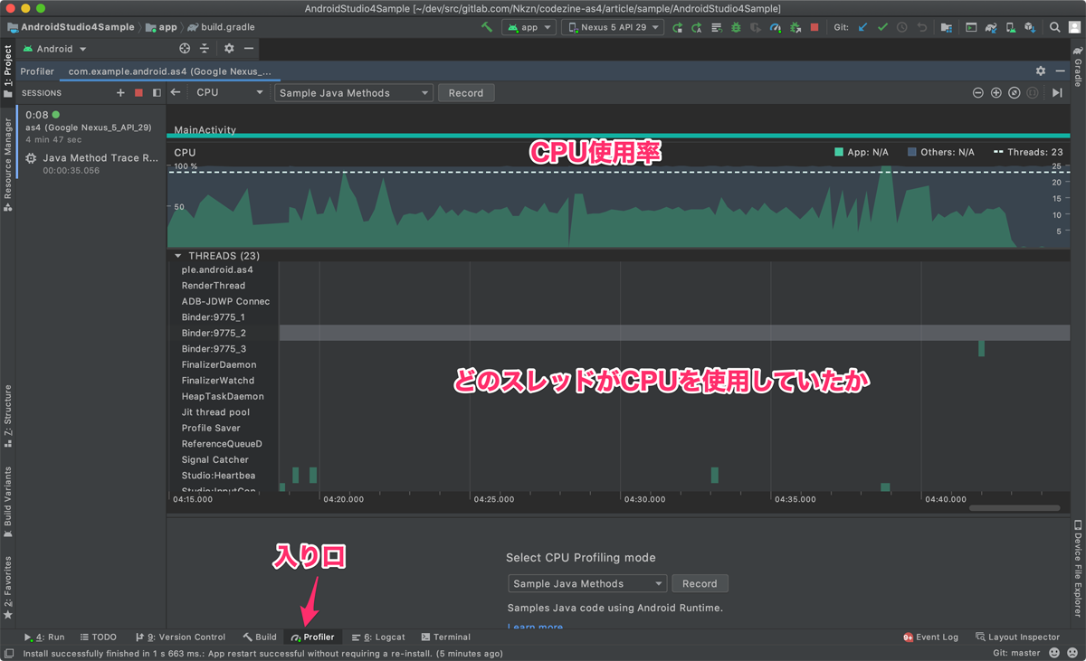This screenshot has width=1086, height=661.
Task: Open the Gradle side panel tab
Action: pyautogui.click(x=1078, y=66)
